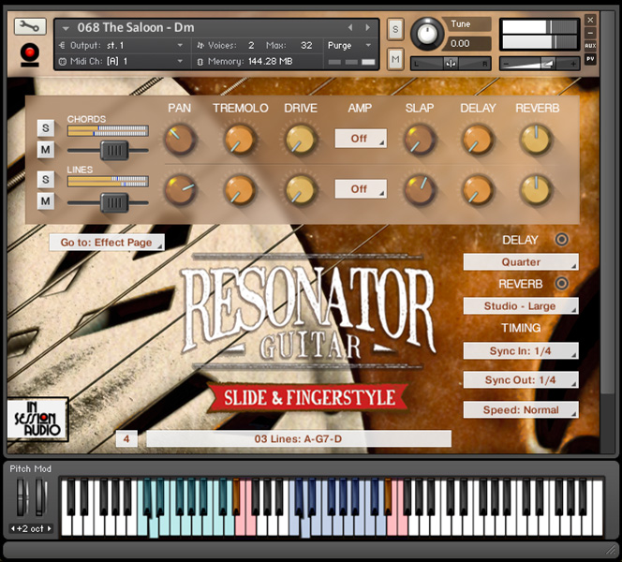Image resolution: width=622 pixels, height=562 pixels.
Task: Solo the Chords layer
Action: pos(46,128)
